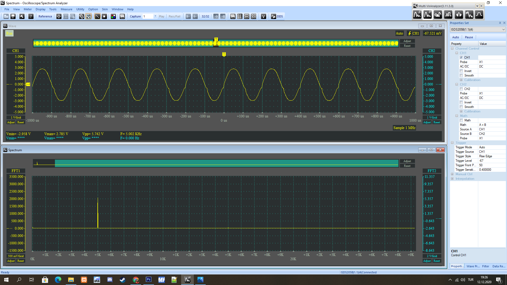Screen dimensions: 507x285
Task: Open the Measure menu
Action: tap(67, 9)
